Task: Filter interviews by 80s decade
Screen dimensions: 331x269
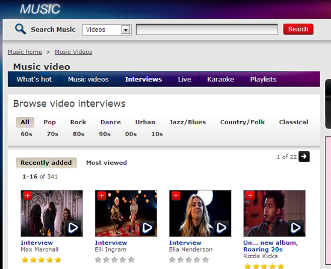Action: tap(79, 134)
